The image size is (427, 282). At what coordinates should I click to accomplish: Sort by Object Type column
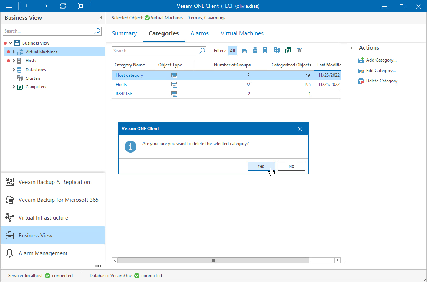click(x=174, y=65)
